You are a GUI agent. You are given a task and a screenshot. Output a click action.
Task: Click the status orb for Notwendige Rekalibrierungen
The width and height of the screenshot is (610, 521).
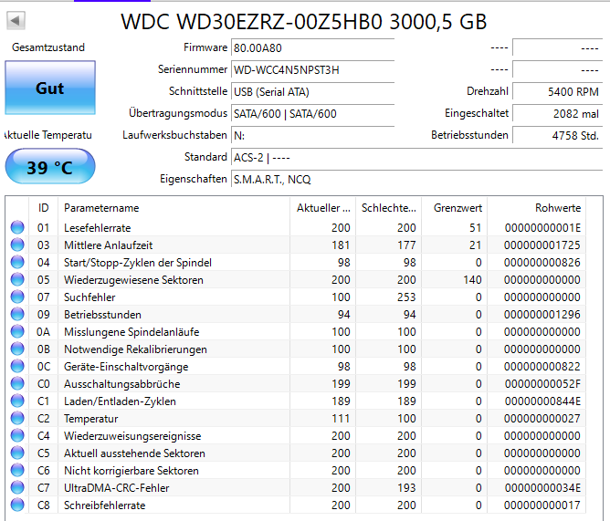pos(17,349)
